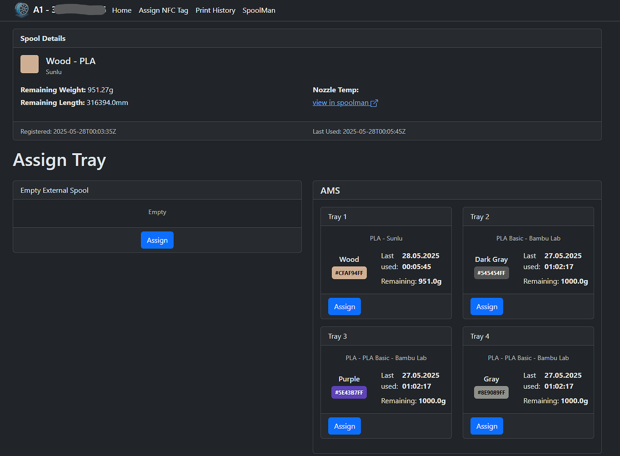Screen dimensions: 620x456
Task: Assign the spool to Tray 3
Action: coord(344,425)
